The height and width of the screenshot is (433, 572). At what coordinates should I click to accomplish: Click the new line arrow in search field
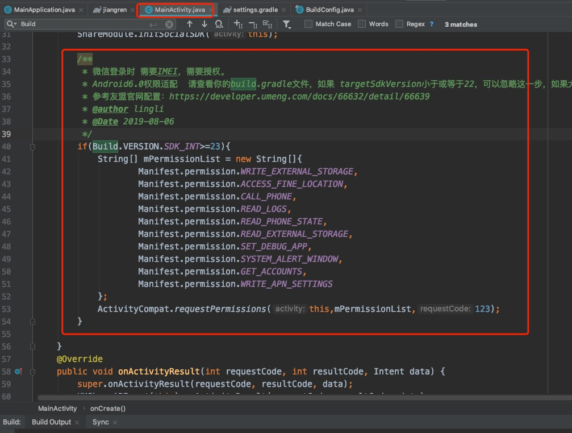pos(153,24)
